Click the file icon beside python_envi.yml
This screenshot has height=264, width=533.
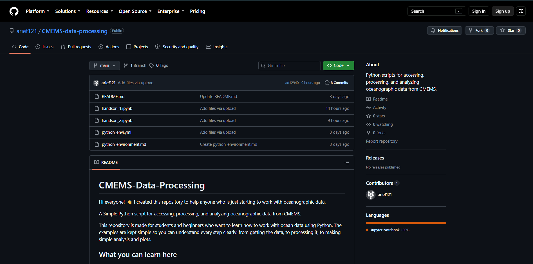[97, 132]
